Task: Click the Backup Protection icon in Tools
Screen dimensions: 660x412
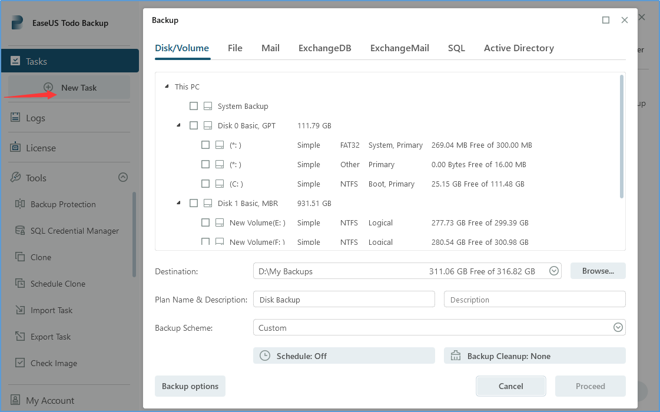Action: click(20, 204)
